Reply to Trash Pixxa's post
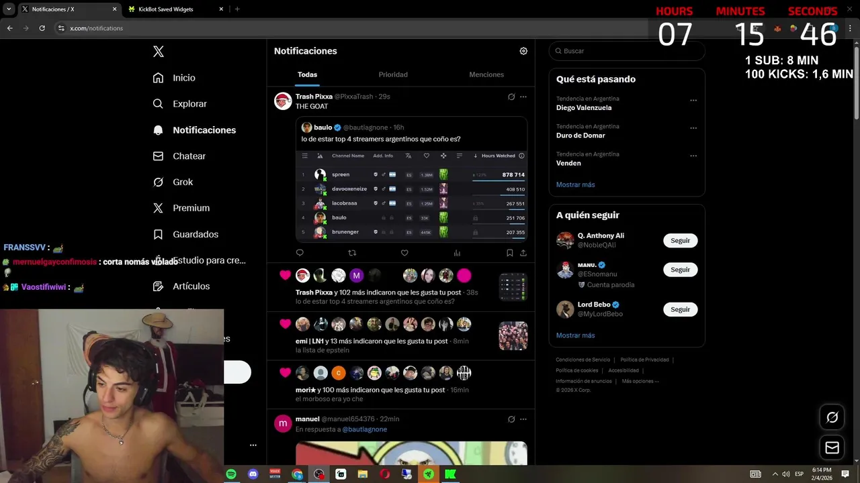The width and height of the screenshot is (860, 483). coord(300,253)
